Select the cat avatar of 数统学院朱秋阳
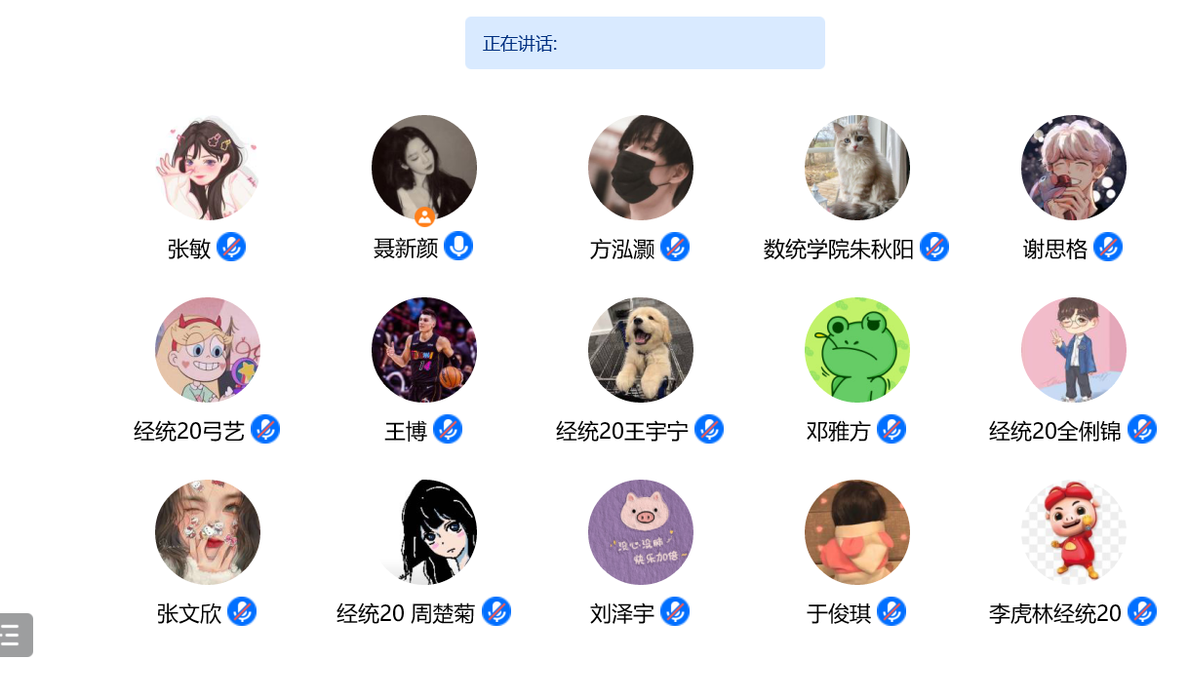 click(x=857, y=168)
